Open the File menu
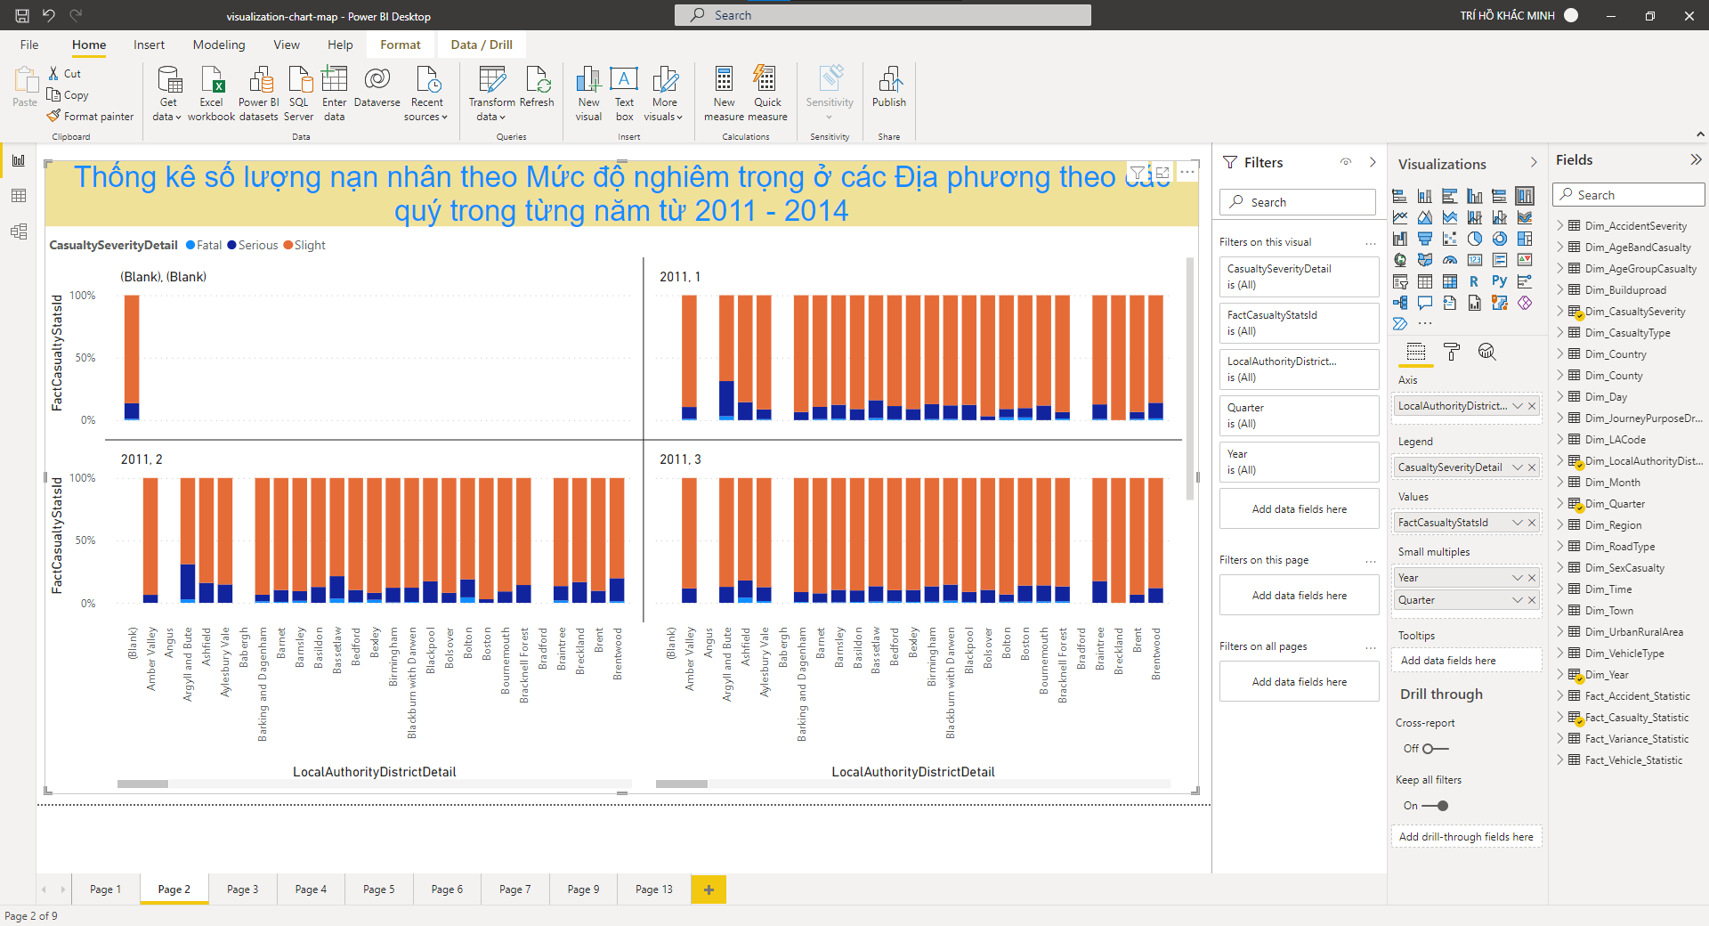This screenshot has width=1709, height=926. pos(29,45)
